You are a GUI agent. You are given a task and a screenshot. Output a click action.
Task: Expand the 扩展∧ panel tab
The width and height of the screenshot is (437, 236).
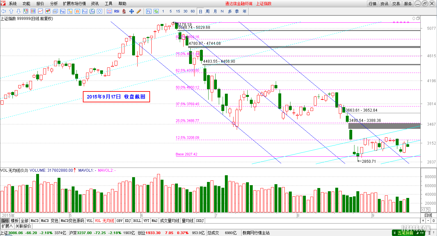pos(7,226)
